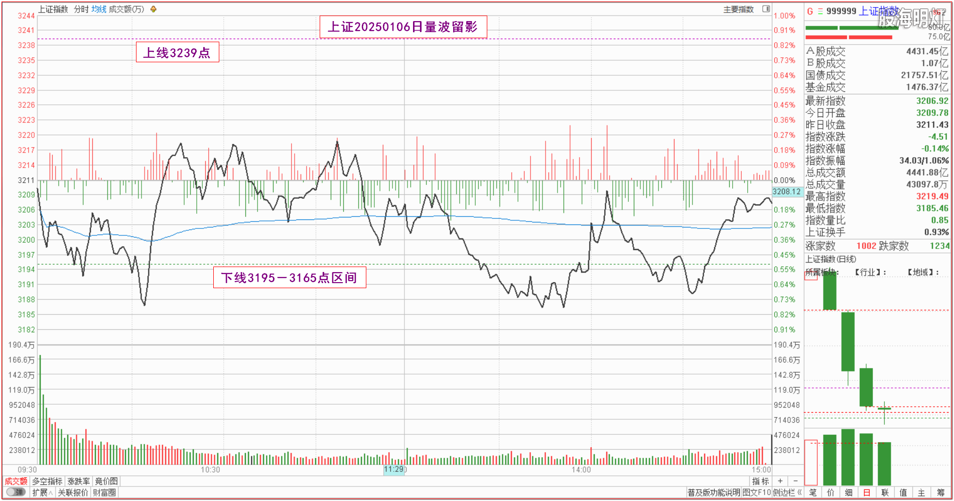Screen dimensions: 954x501
Task: Open 图文F10 info page
Action: point(757,492)
